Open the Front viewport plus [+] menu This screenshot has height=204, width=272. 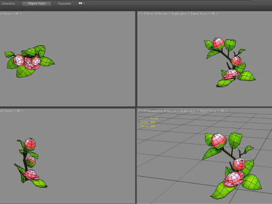tap(141, 14)
